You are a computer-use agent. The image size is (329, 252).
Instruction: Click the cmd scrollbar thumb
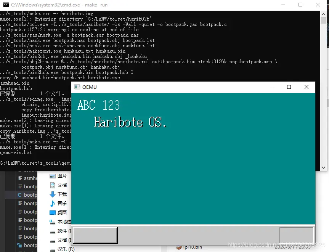(x=323, y=20)
